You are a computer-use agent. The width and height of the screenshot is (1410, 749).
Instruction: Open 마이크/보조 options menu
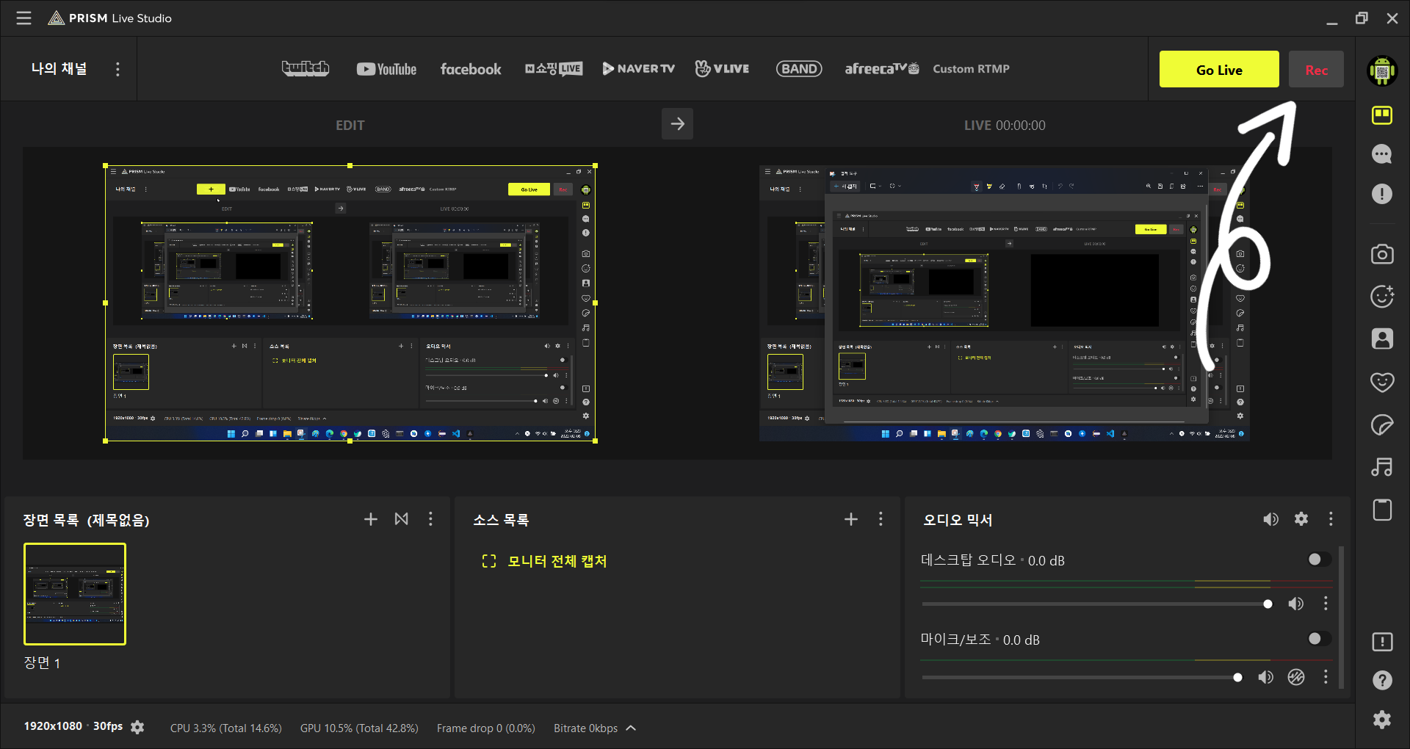pyautogui.click(x=1326, y=677)
